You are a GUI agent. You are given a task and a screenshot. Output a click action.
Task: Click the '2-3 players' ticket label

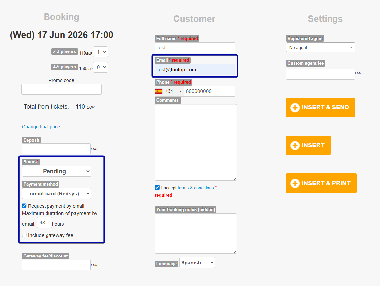coord(65,51)
